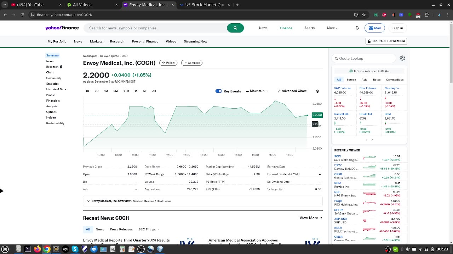Open the AdBlock Plus extension icon
The image size is (453, 254).
(x=384, y=15)
